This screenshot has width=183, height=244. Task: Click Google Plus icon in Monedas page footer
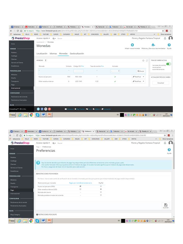point(50,109)
